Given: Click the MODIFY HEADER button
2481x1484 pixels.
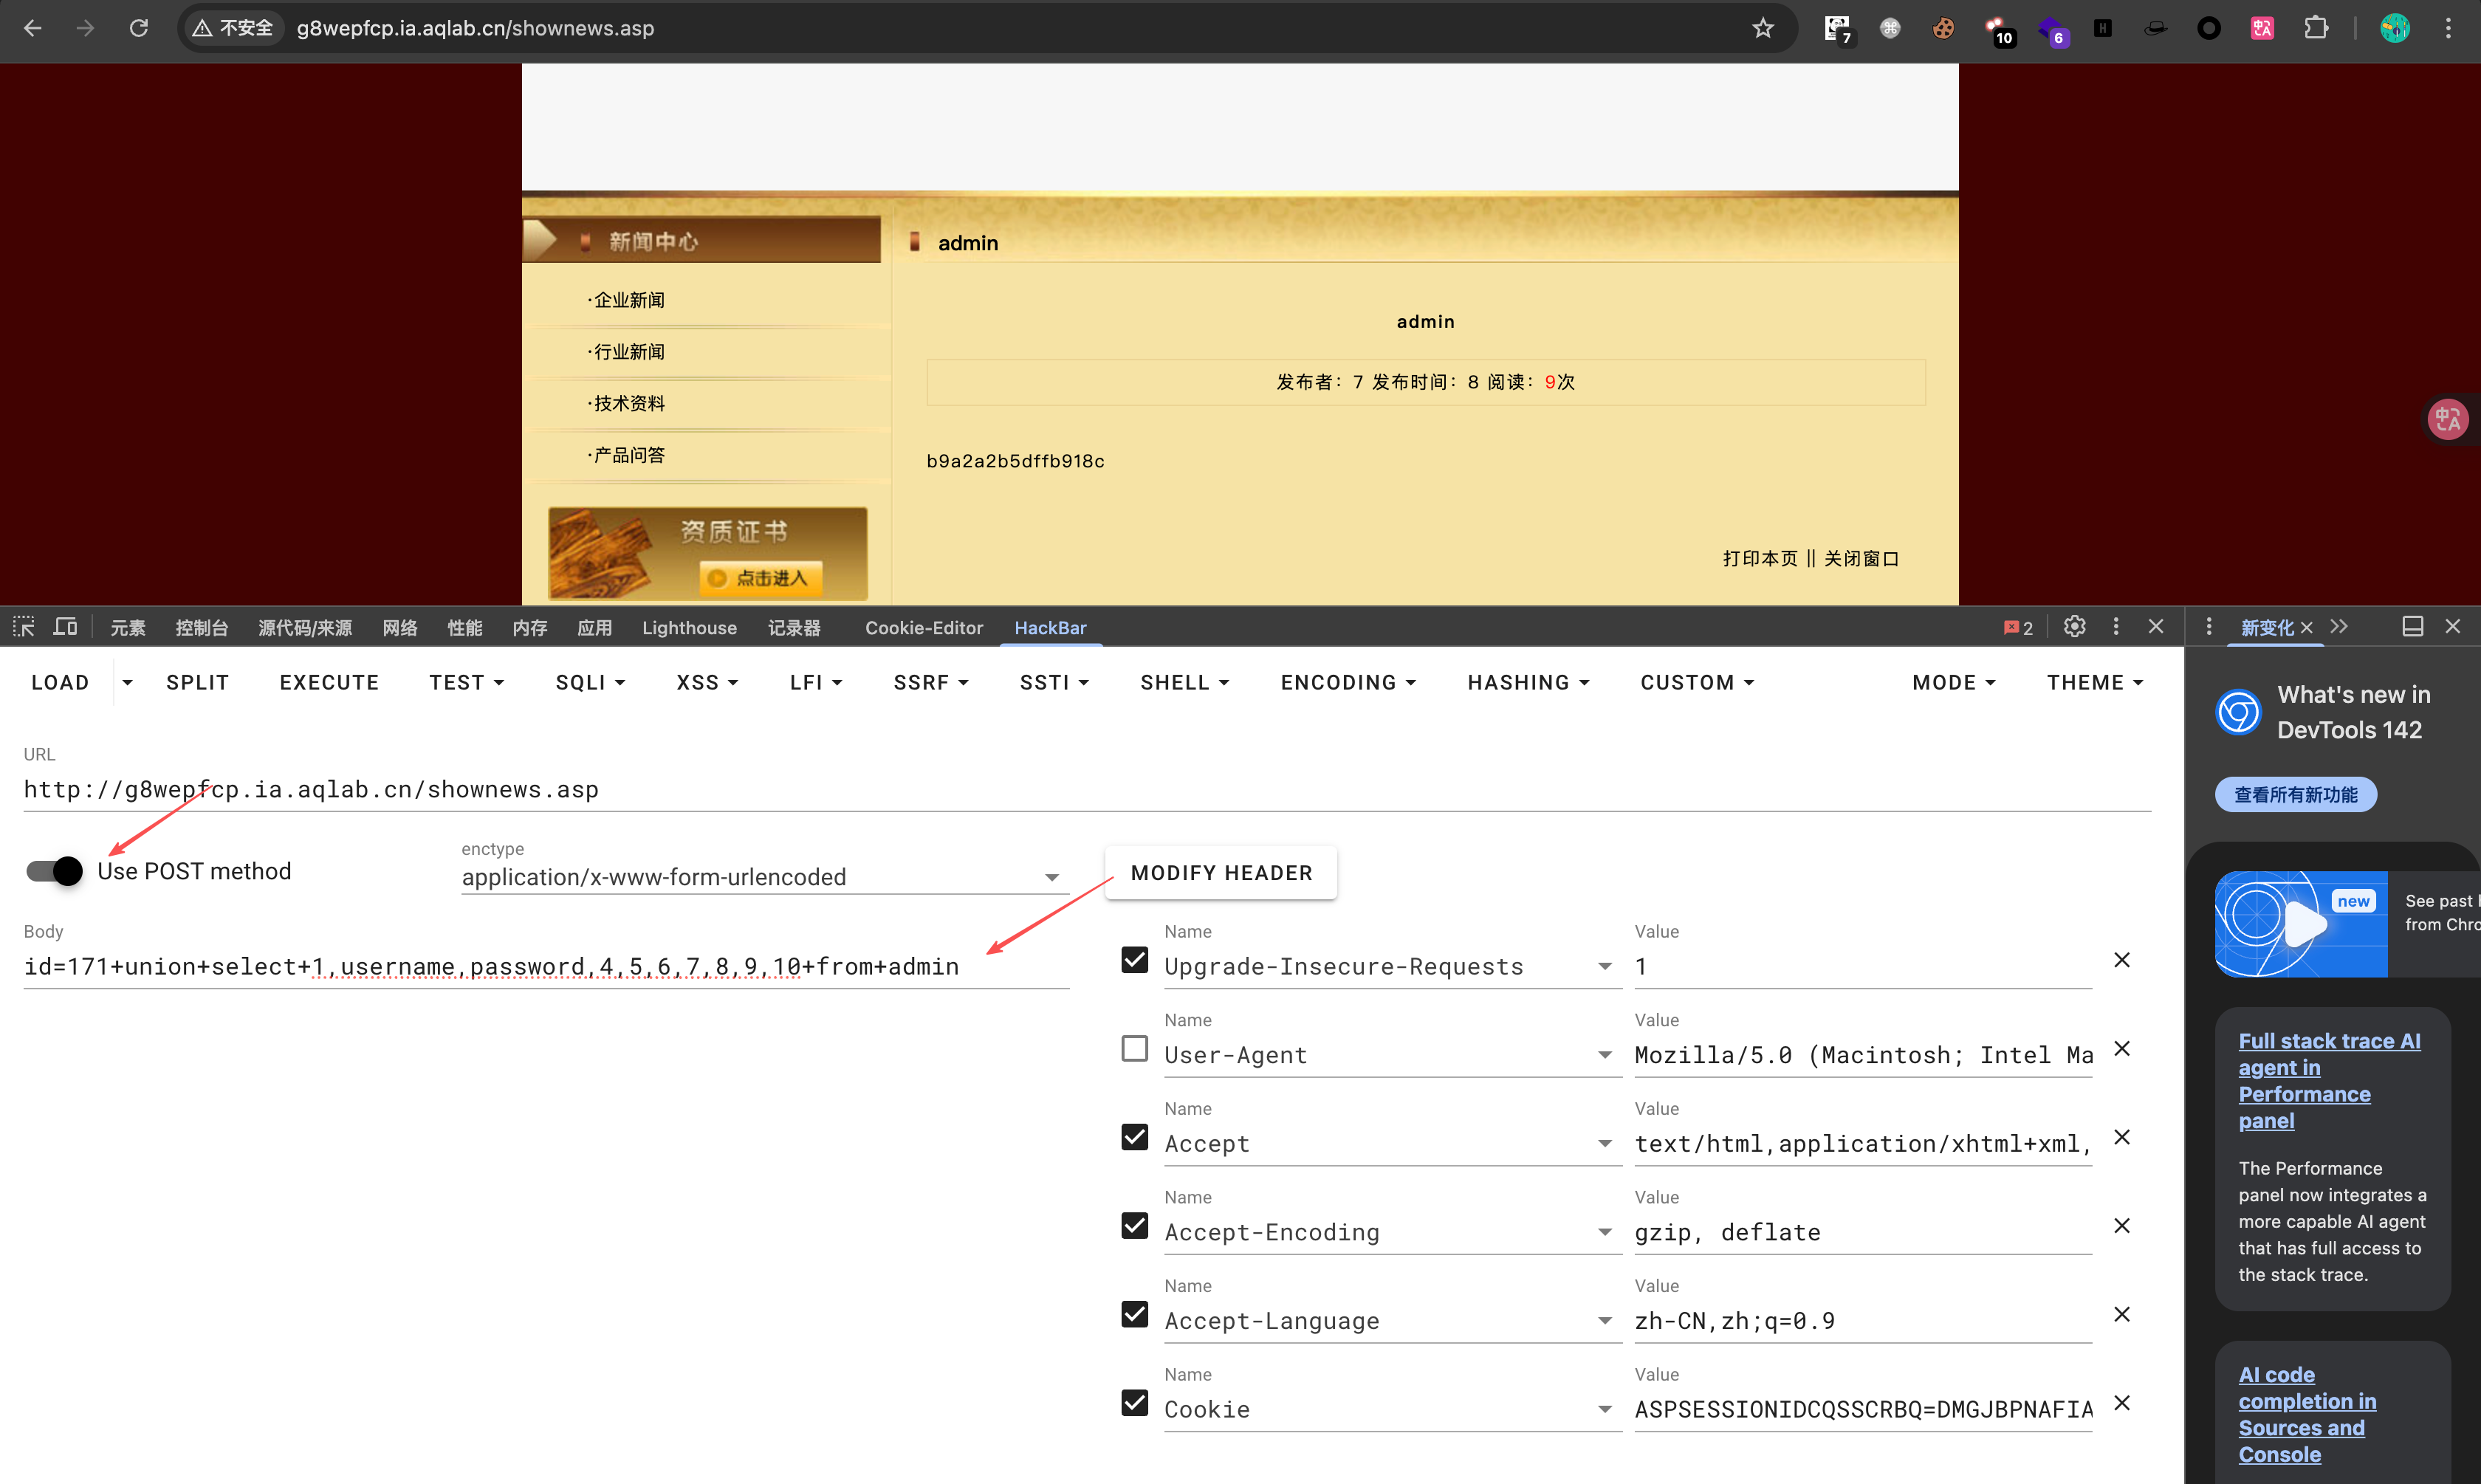Looking at the screenshot, I should (1220, 873).
